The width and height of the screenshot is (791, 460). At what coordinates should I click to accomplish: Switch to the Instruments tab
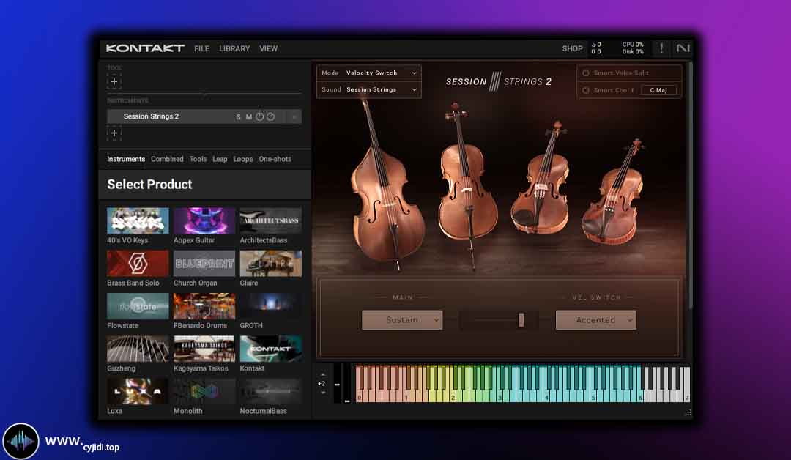[126, 159]
